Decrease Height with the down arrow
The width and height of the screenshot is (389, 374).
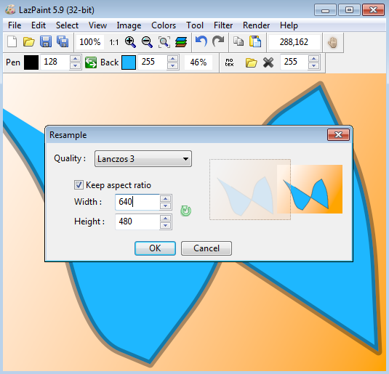[x=166, y=225]
